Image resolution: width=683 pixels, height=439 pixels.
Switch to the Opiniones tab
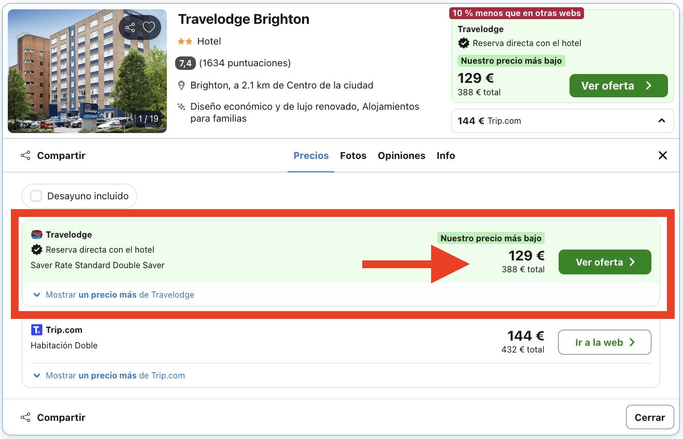click(402, 155)
